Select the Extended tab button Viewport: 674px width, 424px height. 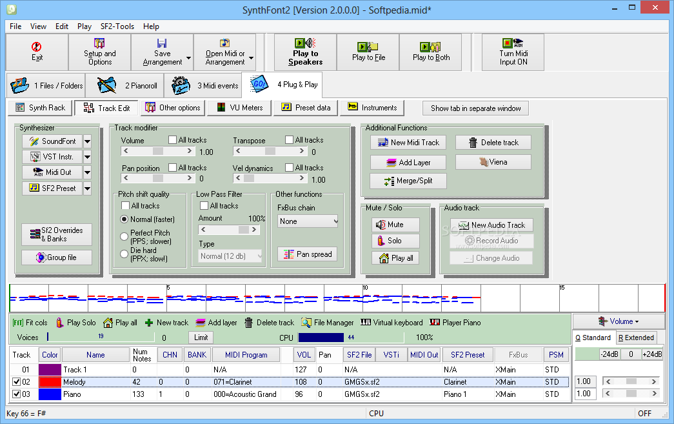click(636, 338)
